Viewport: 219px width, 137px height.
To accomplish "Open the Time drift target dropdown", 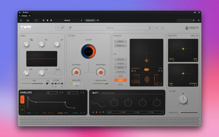I will tap(157, 112).
